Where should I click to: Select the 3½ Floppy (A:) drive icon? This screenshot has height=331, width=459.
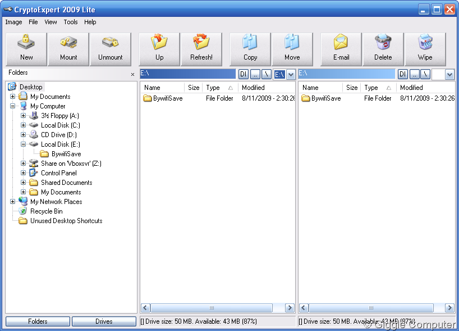tap(34, 116)
